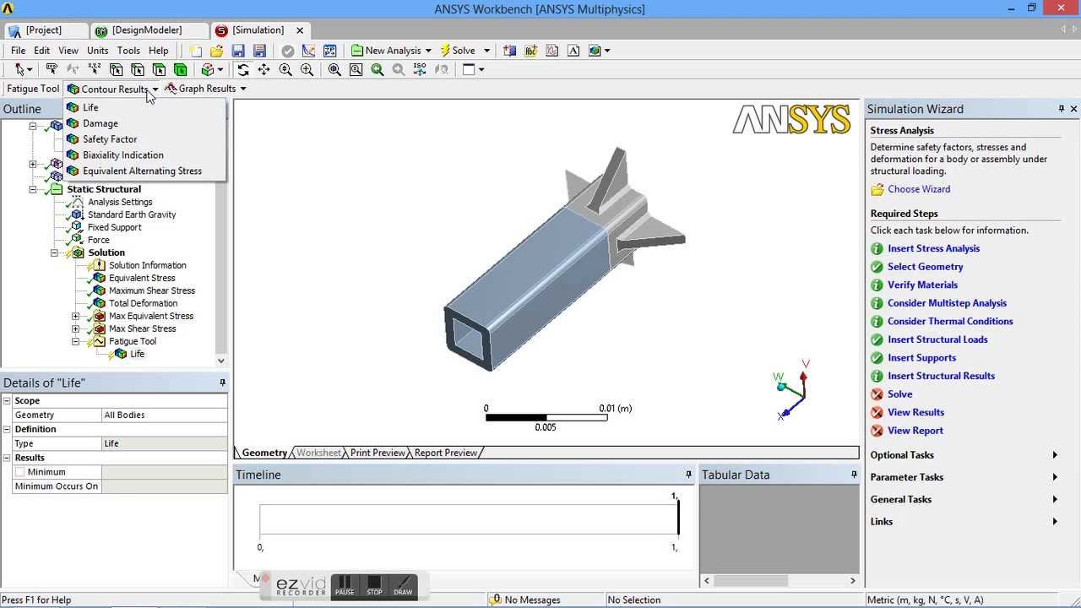The height and width of the screenshot is (608, 1081).
Task: Click the ezvid STOP recorder button
Action: 374,585
